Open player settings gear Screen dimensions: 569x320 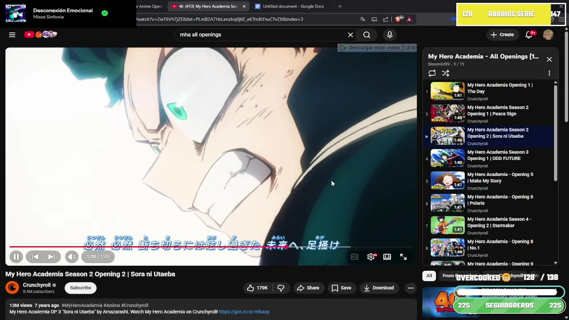[x=371, y=256]
